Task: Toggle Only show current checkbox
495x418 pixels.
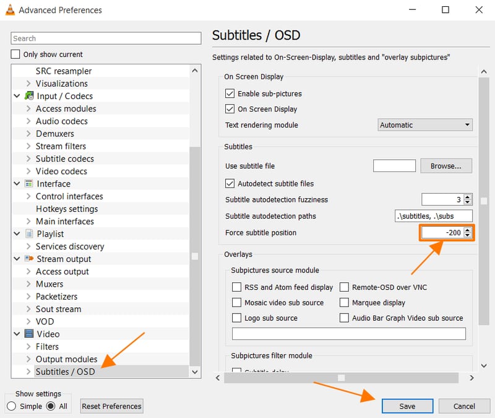Action: (x=15, y=54)
